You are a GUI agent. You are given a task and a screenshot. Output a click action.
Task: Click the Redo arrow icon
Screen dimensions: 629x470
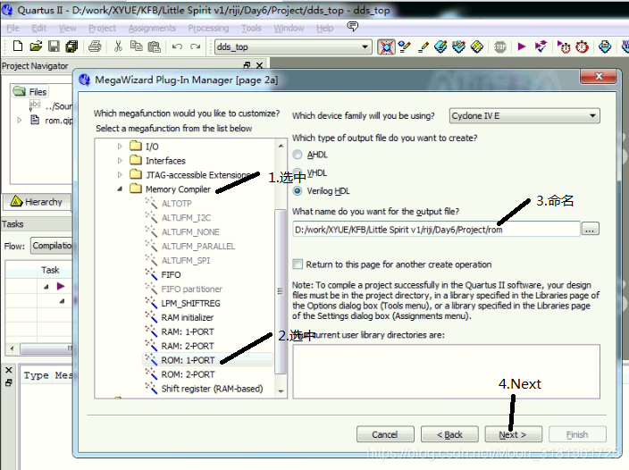click(x=196, y=46)
